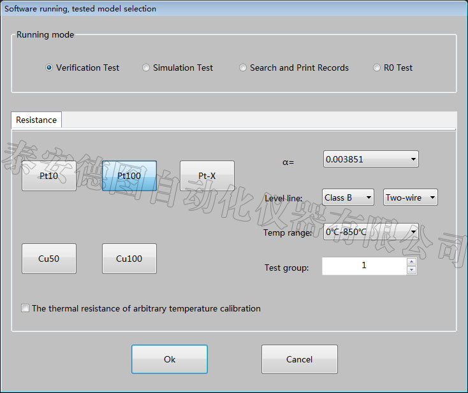The image size is (468, 393).
Task: Choose the Pt-X sensor model
Action: (207, 176)
